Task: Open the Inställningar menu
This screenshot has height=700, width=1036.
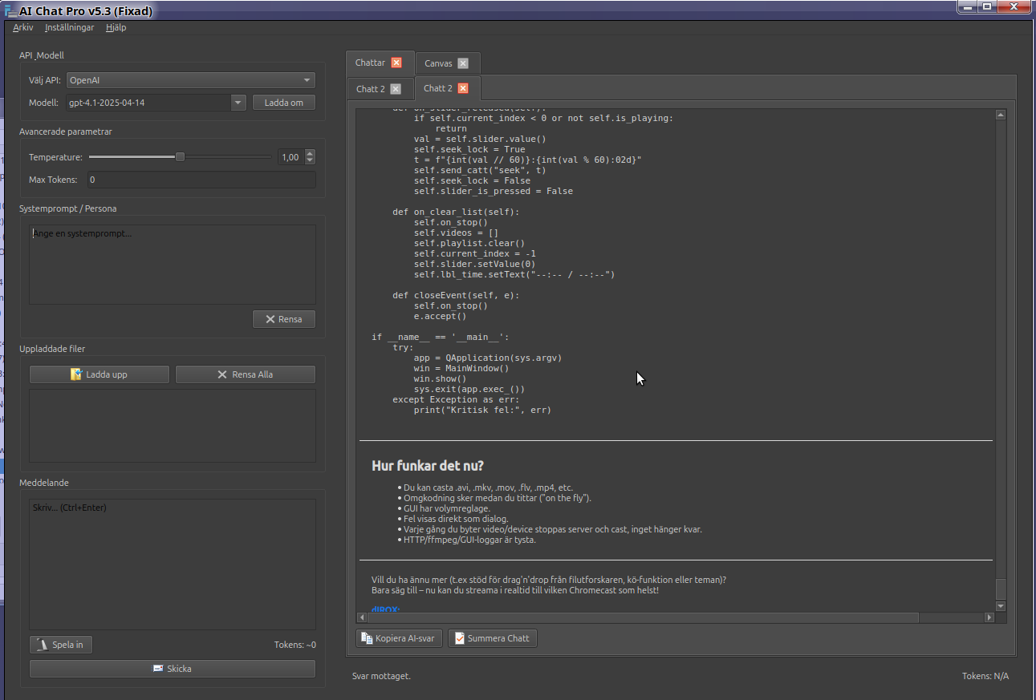Action: click(69, 27)
